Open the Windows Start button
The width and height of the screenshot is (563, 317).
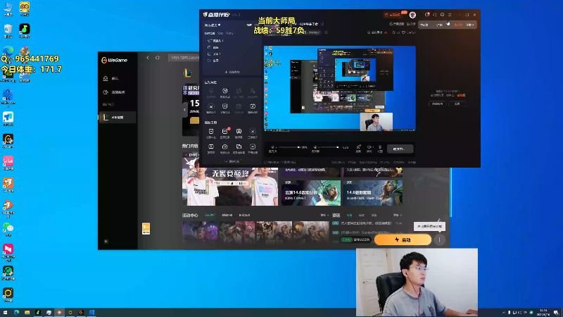(x=5, y=313)
